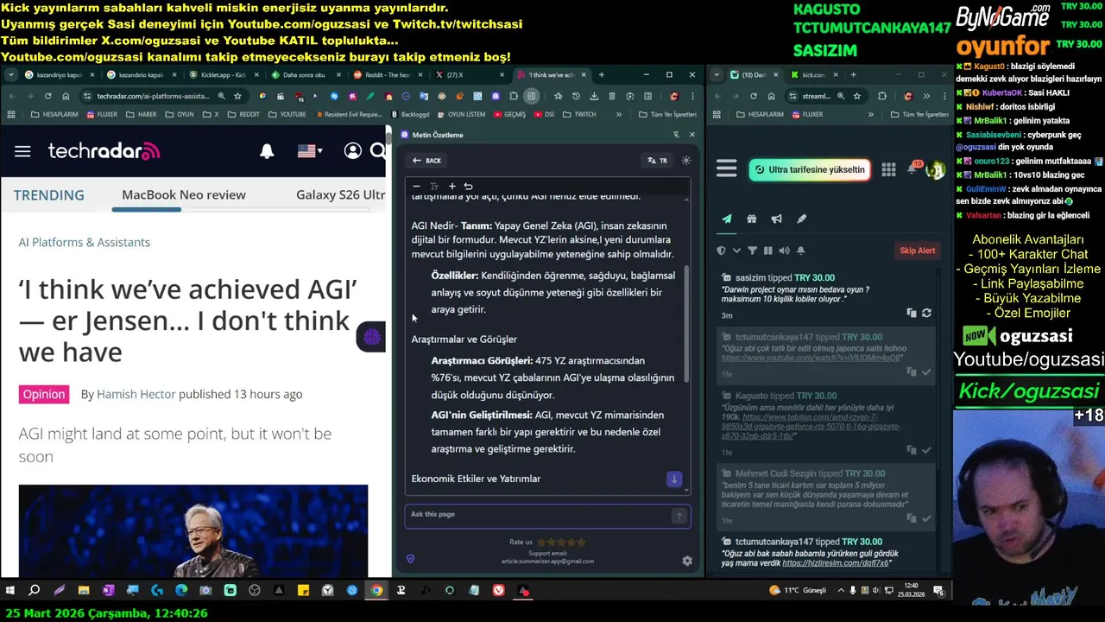Screen dimensions: 1105x622
Task: Reload the TechRadar page
Action: (x=47, y=96)
